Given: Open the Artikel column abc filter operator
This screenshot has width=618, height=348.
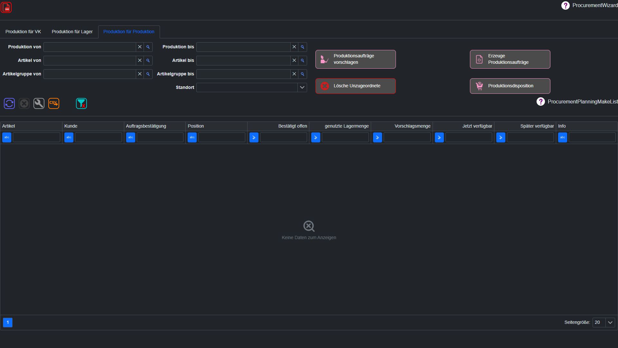Looking at the screenshot, I should click(7, 138).
